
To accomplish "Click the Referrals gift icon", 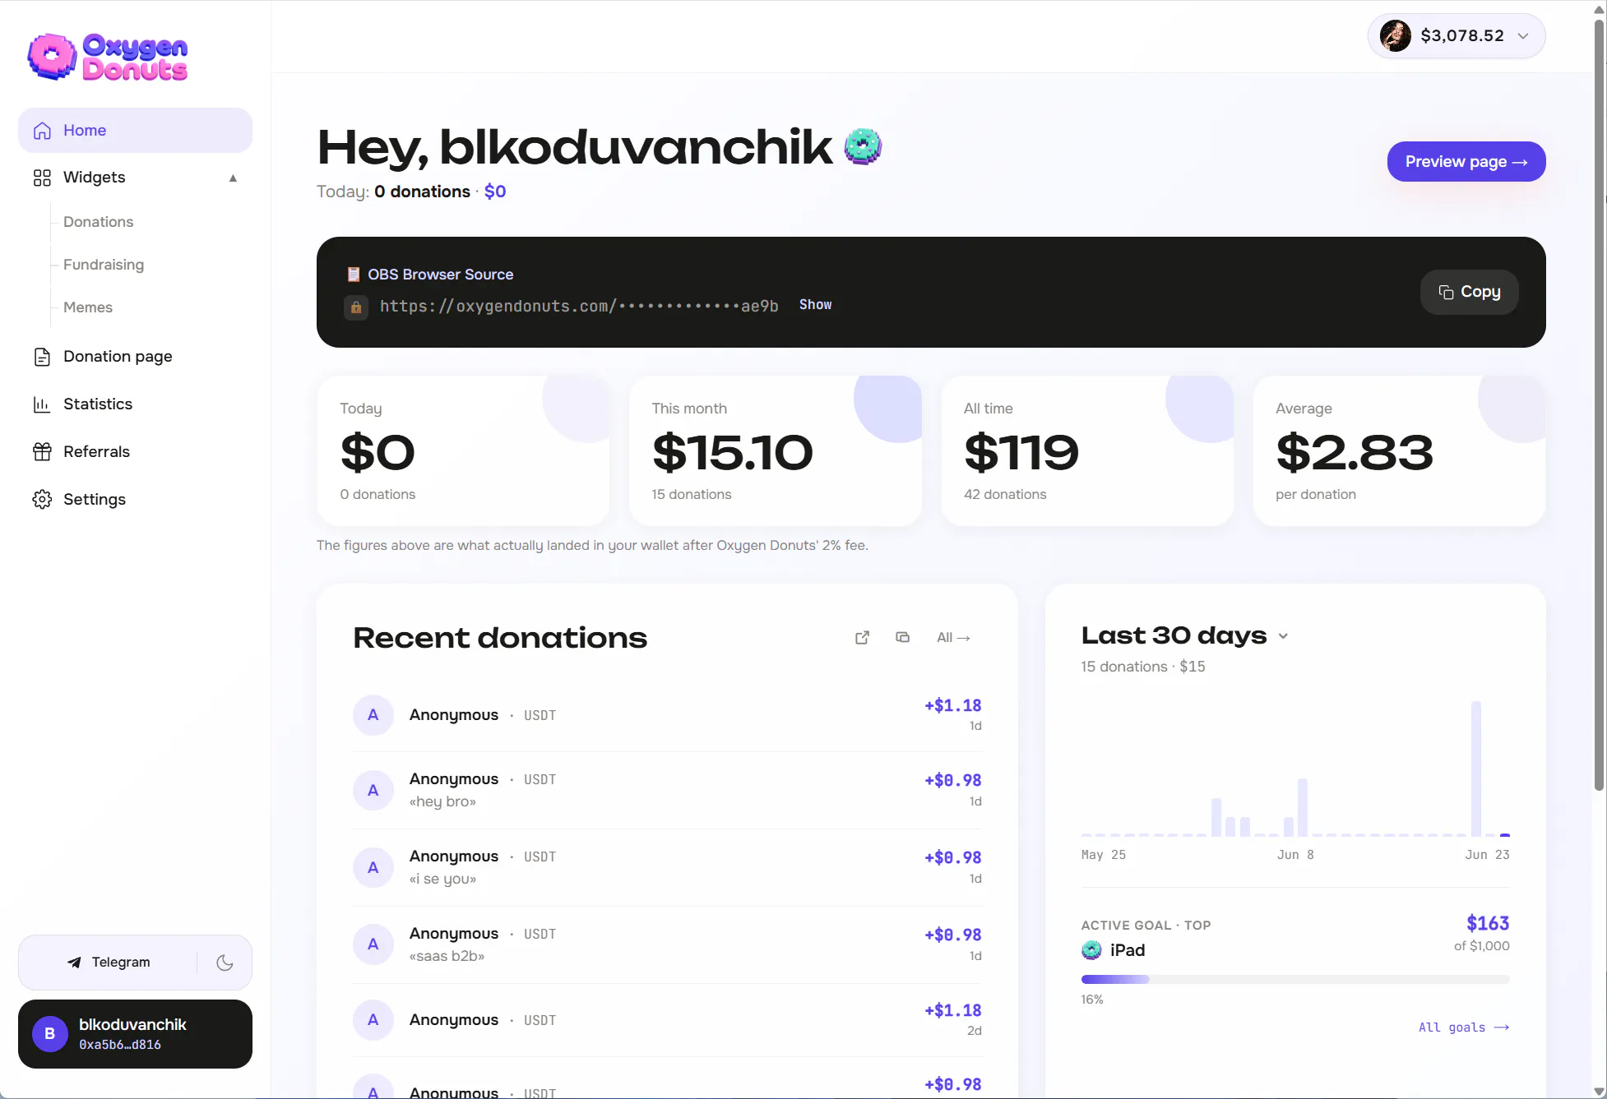I will [x=42, y=452].
